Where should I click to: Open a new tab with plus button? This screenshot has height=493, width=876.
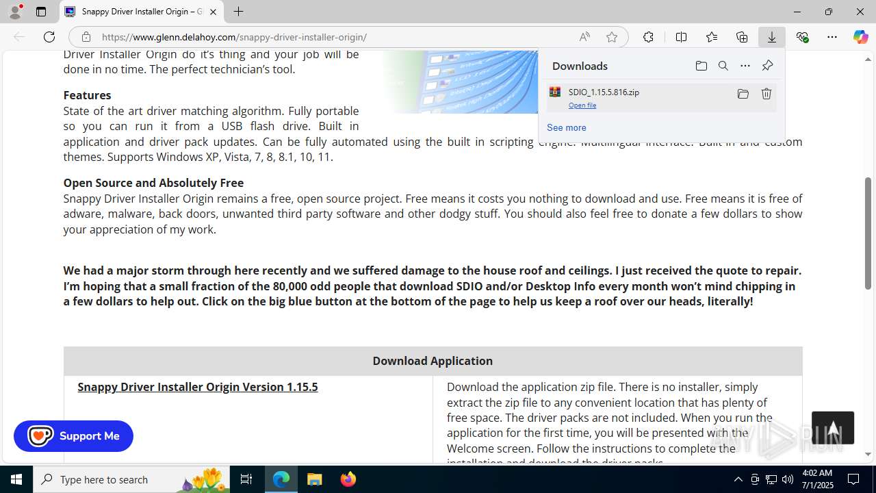tap(238, 12)
